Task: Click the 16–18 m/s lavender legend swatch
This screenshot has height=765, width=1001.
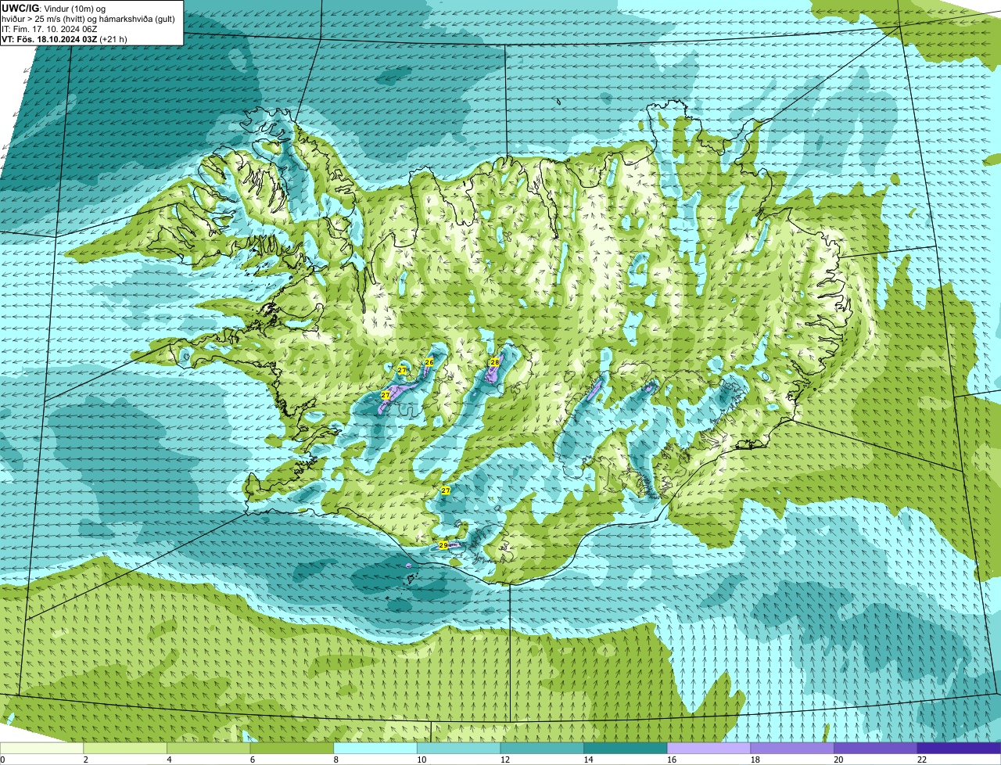Action: tap(709, 748)
